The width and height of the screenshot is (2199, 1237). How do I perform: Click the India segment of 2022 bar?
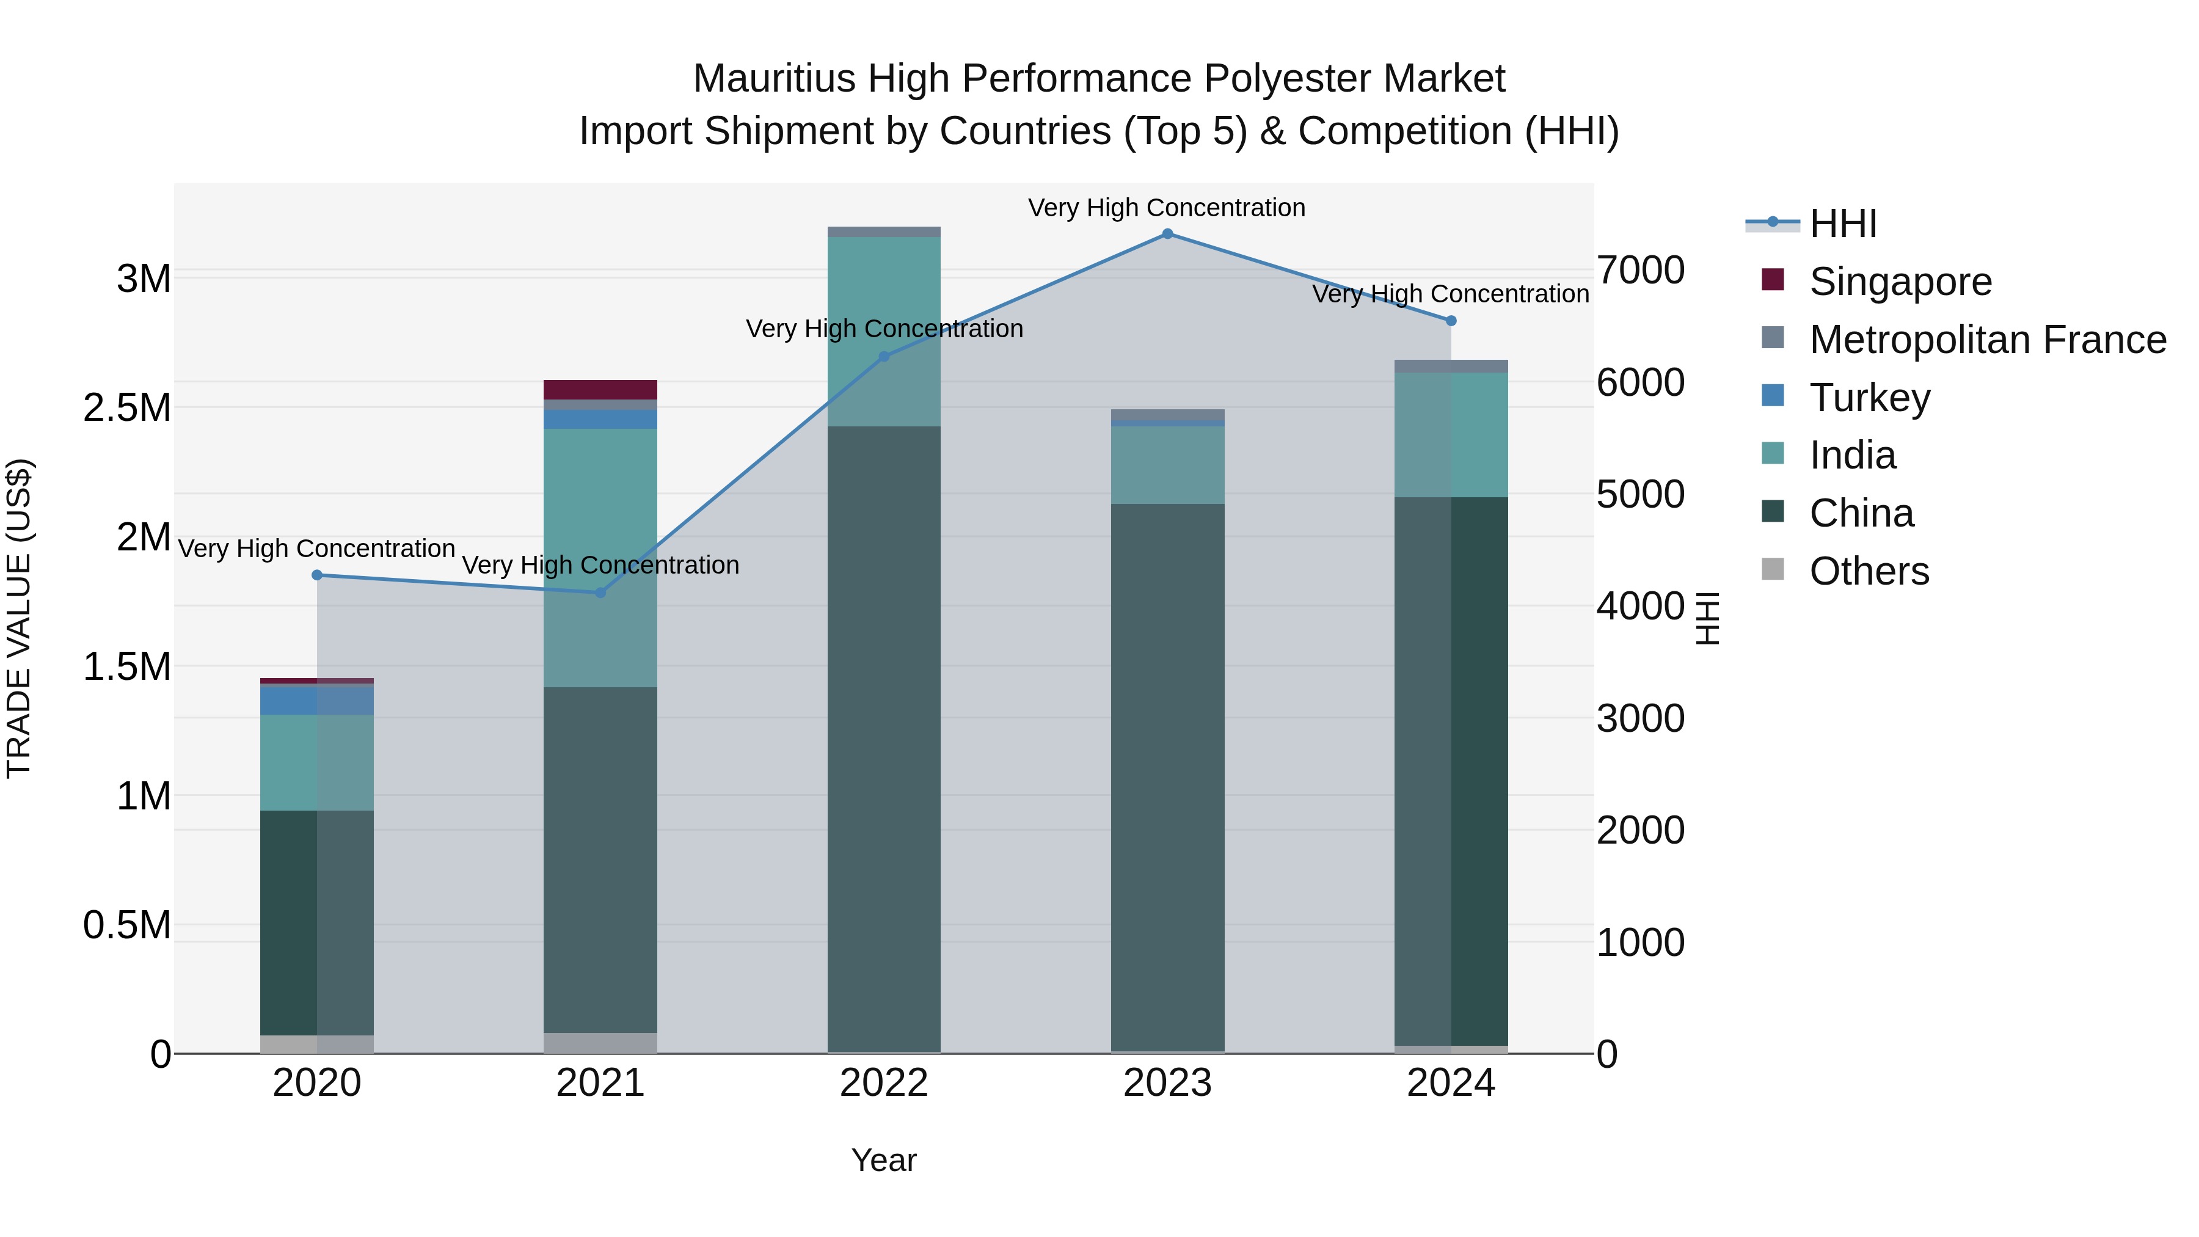pos(884,332)
